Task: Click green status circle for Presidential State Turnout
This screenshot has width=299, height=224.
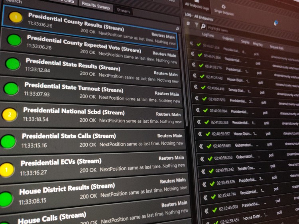Action: tap(11, 88)
